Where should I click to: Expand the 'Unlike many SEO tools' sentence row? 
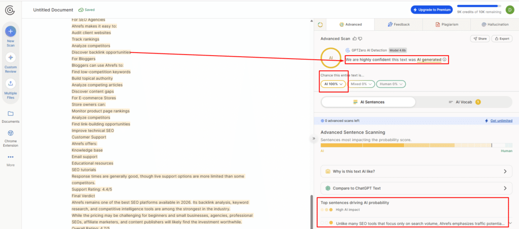click(417, 223)
